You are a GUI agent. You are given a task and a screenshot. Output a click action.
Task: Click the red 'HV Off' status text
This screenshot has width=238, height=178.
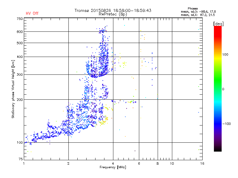32,13
